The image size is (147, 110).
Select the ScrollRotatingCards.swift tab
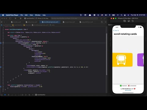(x=50, y=22)
